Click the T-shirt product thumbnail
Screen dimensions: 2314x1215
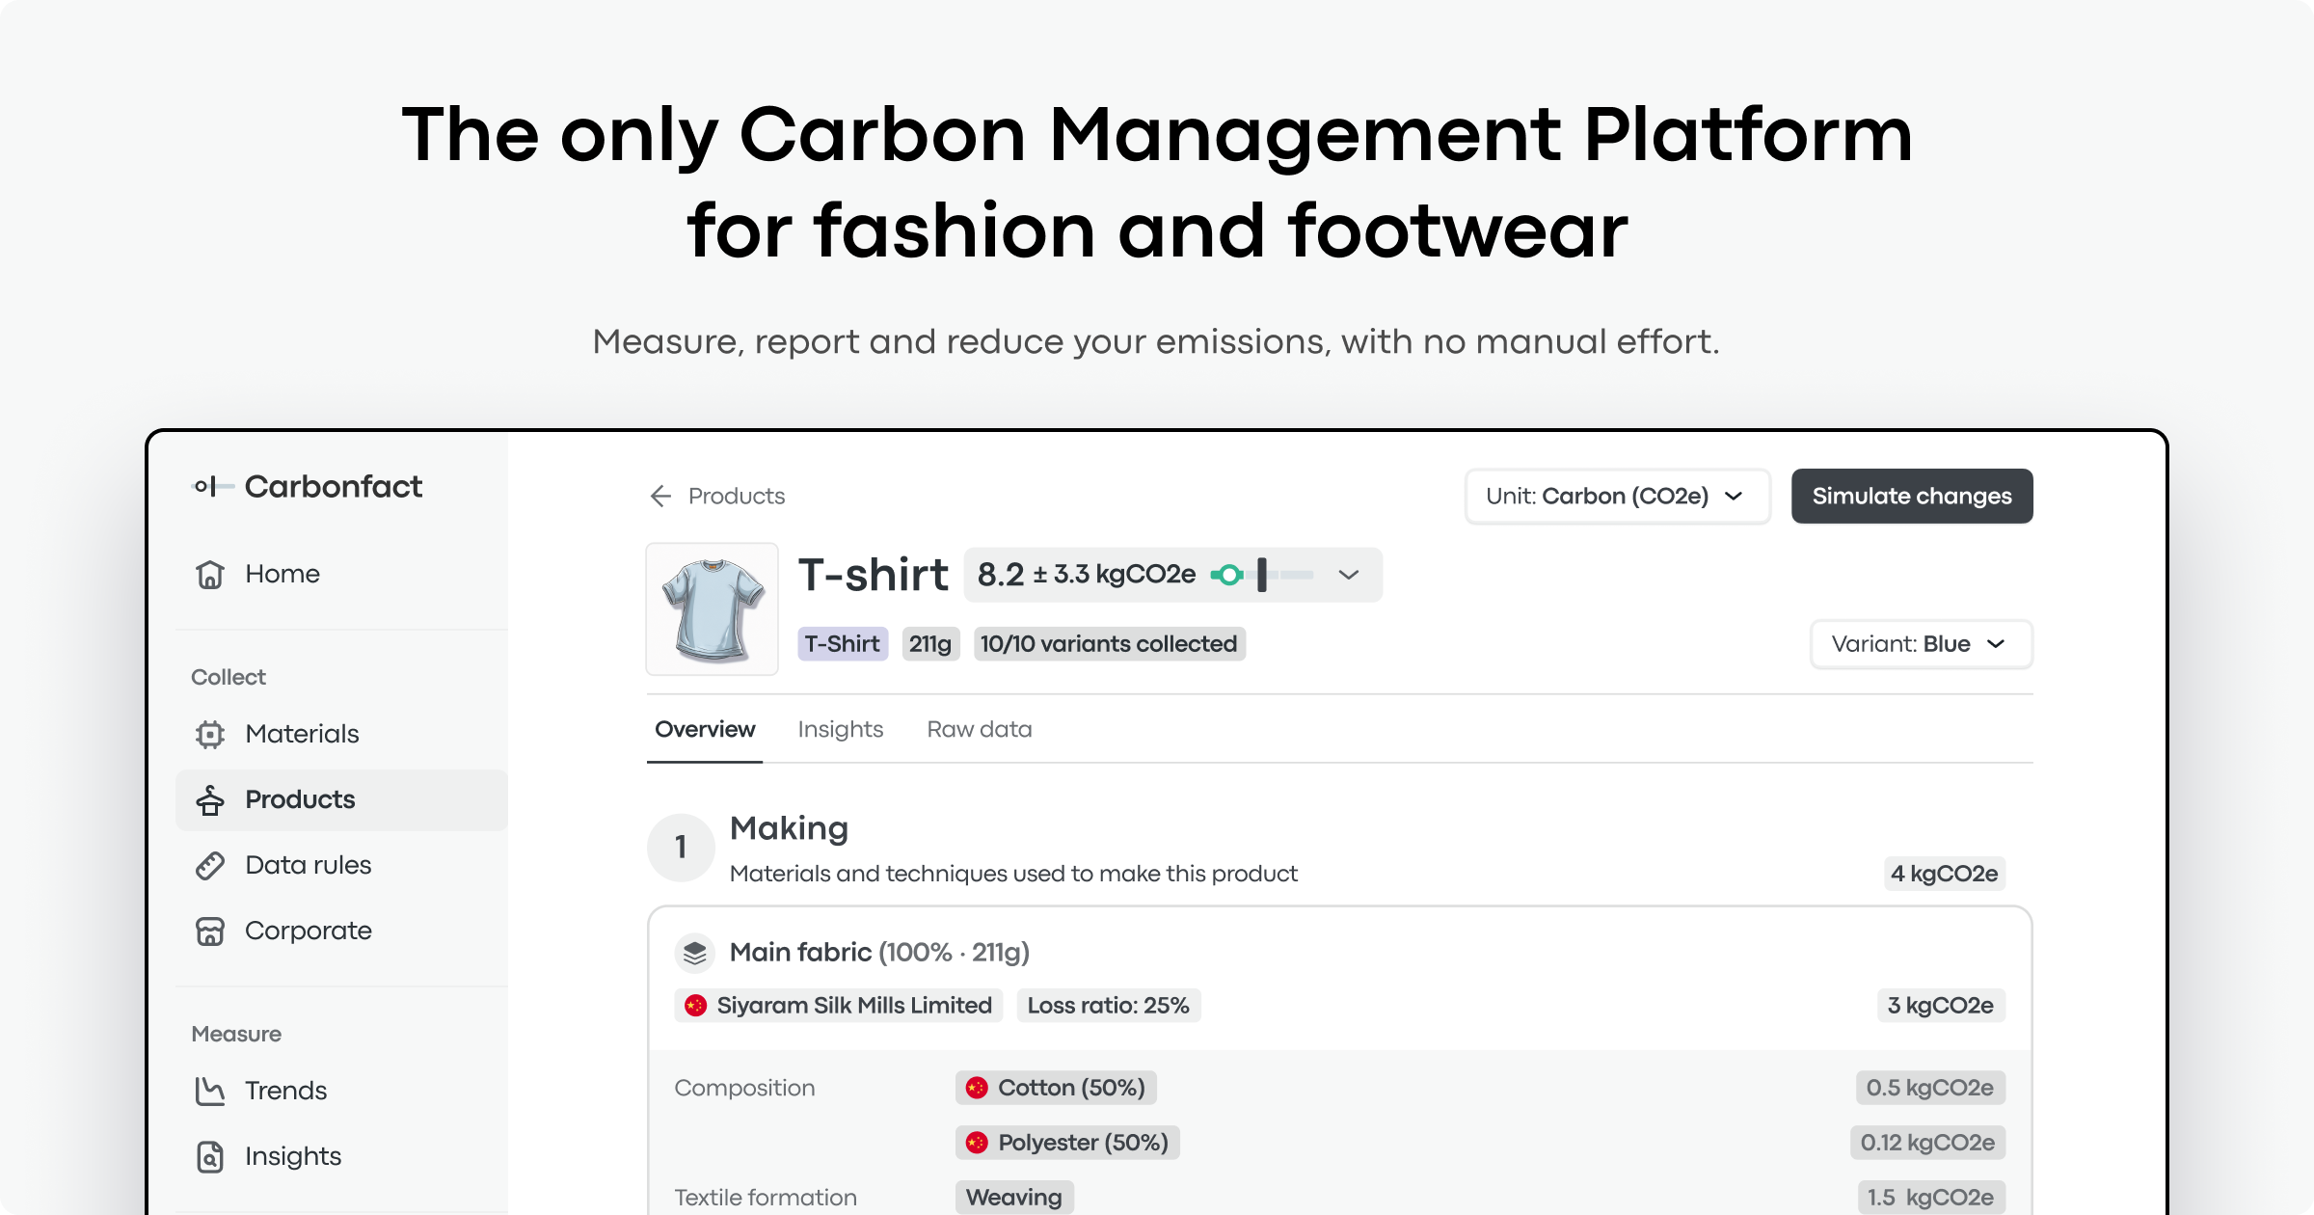(x=712, y=608)
